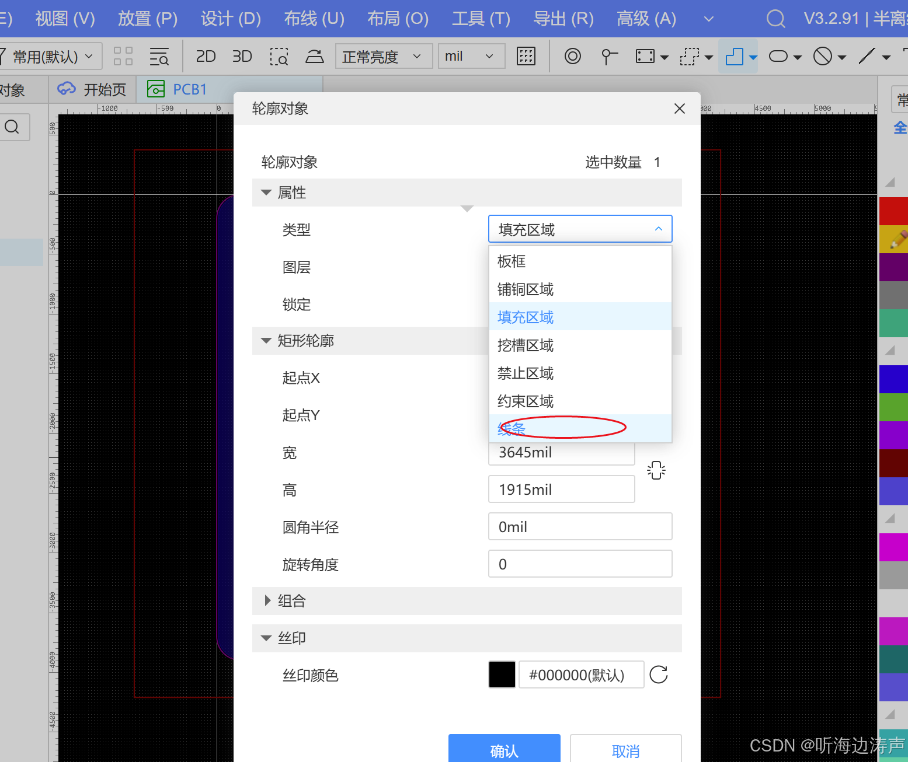Click the 宽 field showing 3645mil
The image size is (908, 762).
[x=562, y=453]
